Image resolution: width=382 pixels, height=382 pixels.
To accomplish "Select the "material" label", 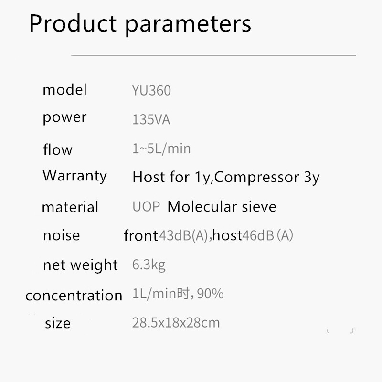I will [x=70, y=207].
